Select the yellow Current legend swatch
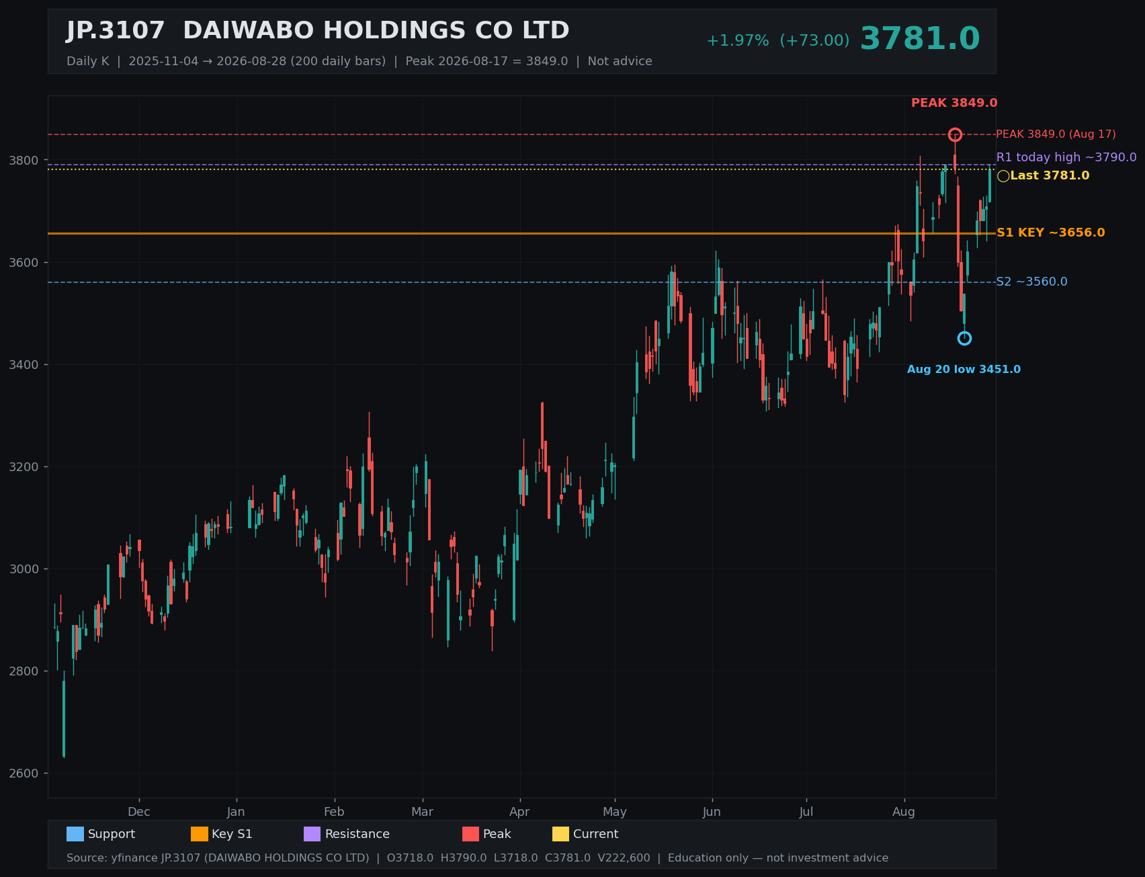This screenshot has height=877, width=1145. [560, 834]
